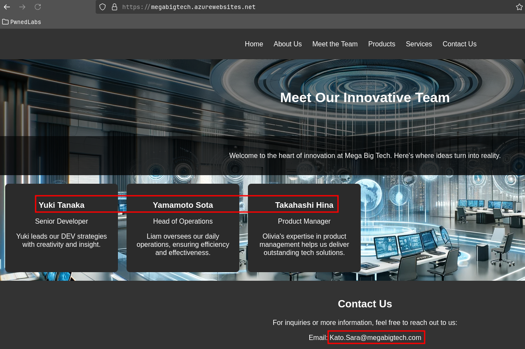Click the Meet Our Innovative Team heading
This screenshot has width=525, height=349.
[365, 97]
